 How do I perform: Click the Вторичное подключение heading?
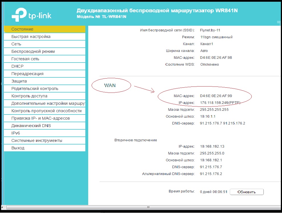[136, 140]
